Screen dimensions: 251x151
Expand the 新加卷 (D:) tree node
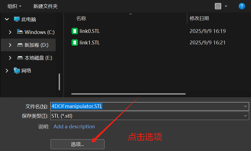[x=10, y=45]
